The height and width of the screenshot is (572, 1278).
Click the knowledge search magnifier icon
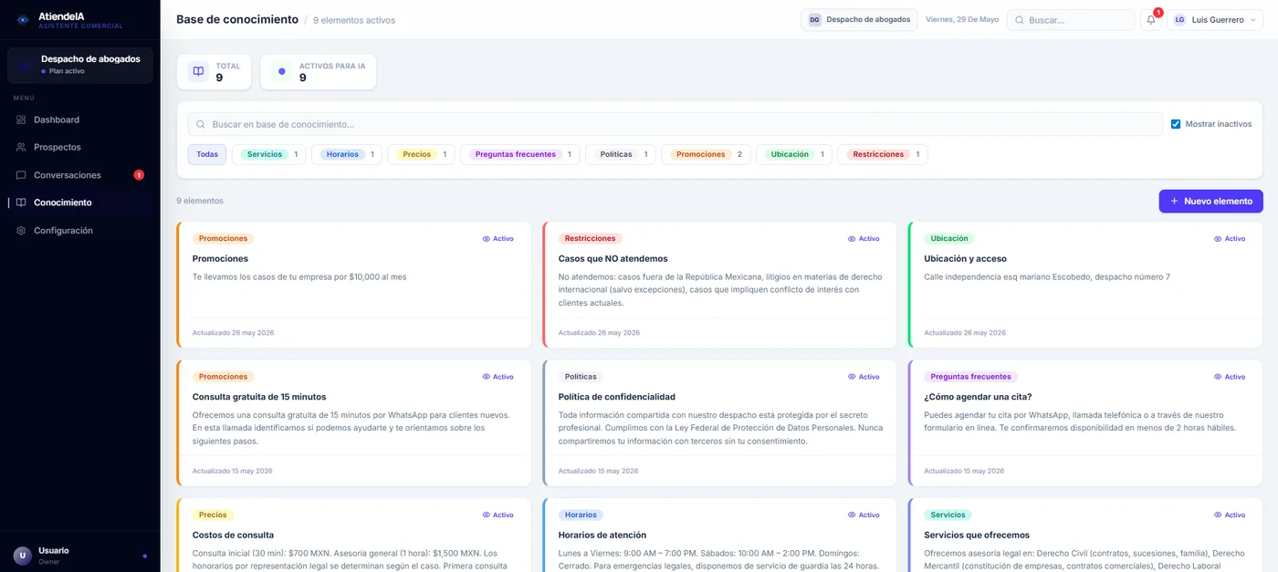point(201,124)
